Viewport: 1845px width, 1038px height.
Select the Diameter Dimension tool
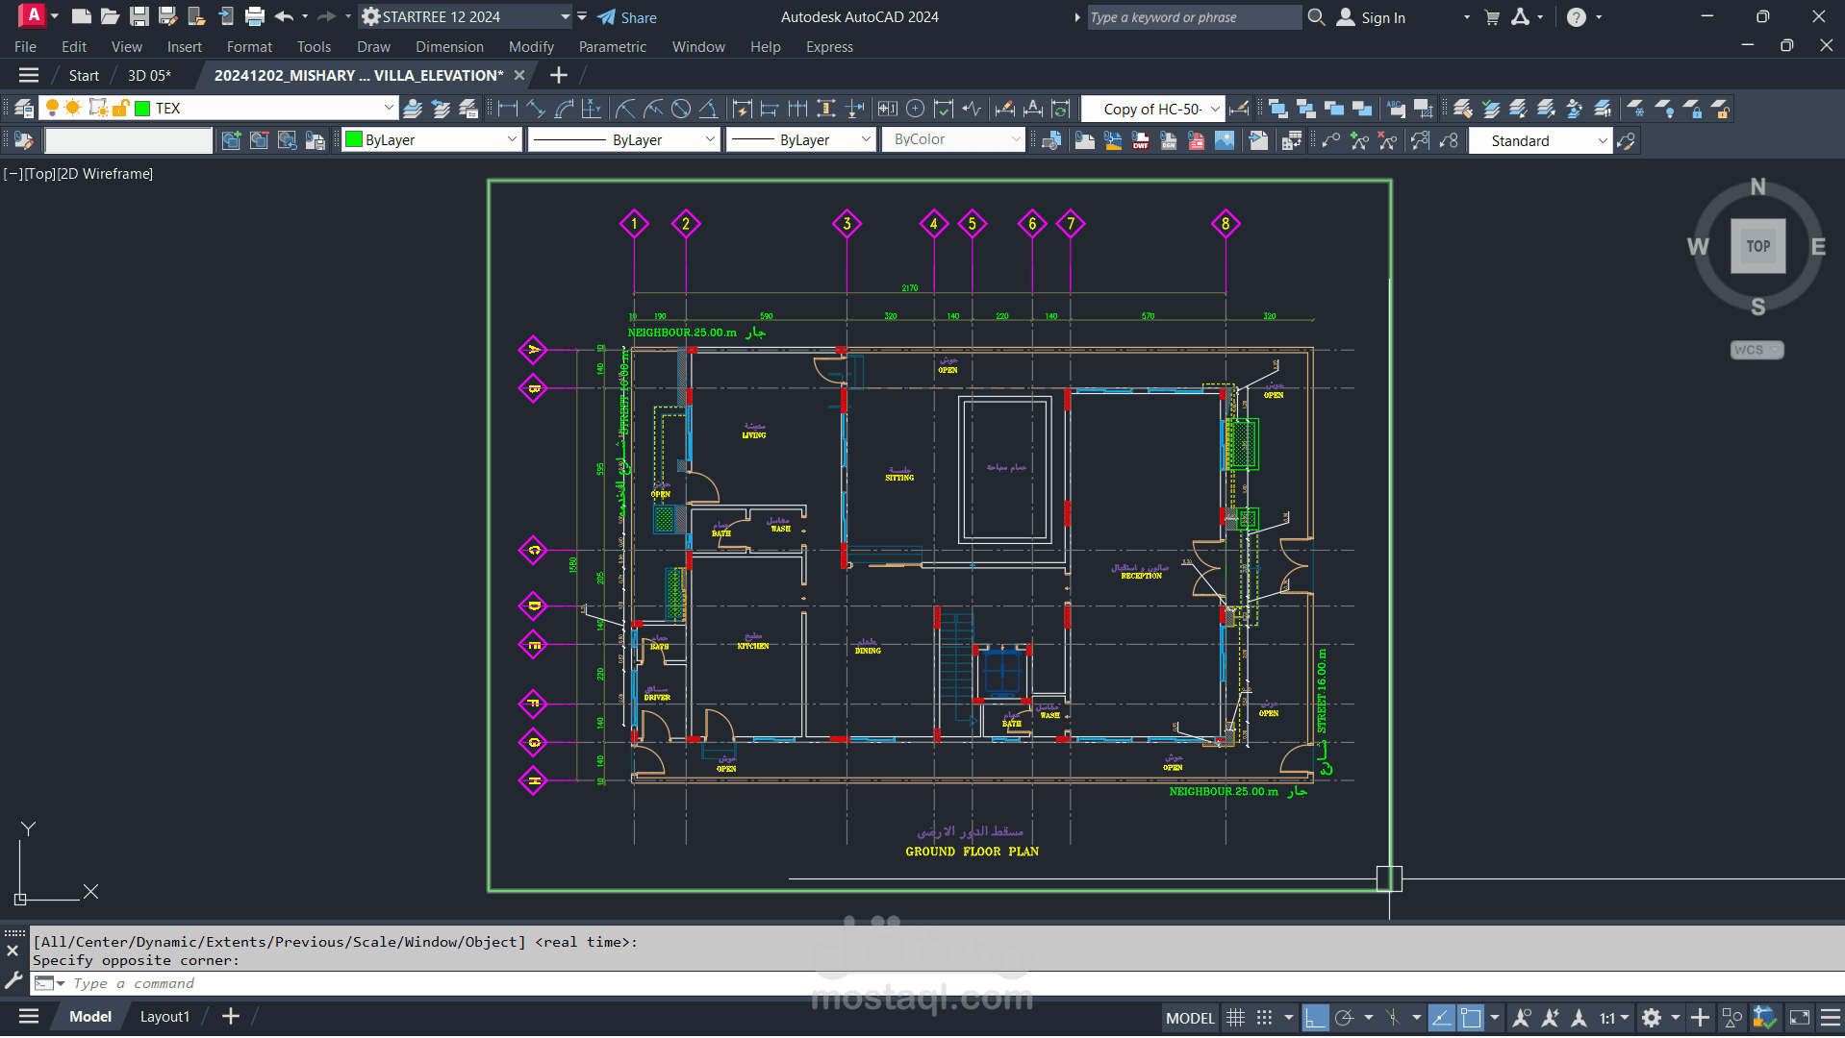click(x=681, y=109)
